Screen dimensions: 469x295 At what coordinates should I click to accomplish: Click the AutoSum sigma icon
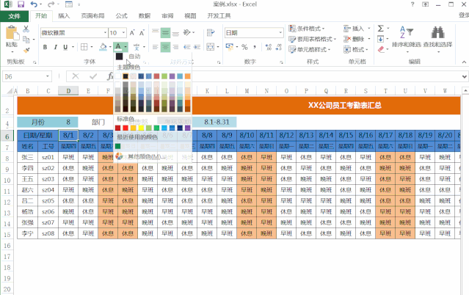point(380,29)
